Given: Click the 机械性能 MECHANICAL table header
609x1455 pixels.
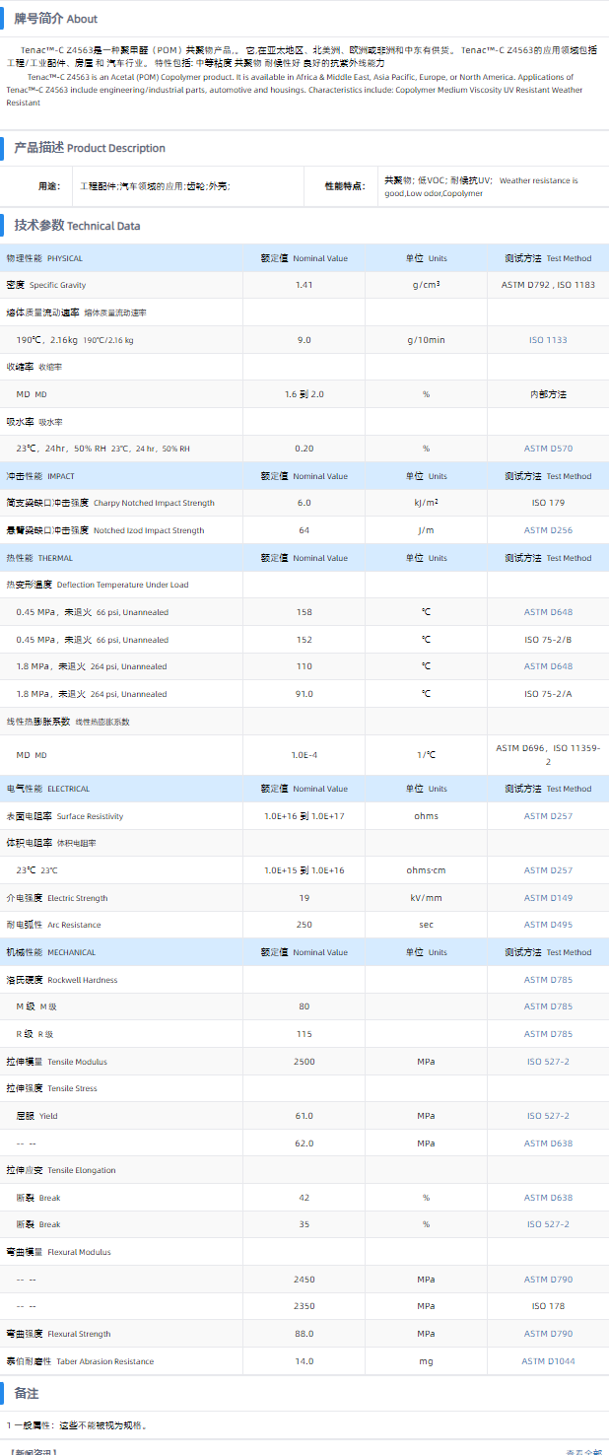Looking at the screenshot, I should pos(51,952).
